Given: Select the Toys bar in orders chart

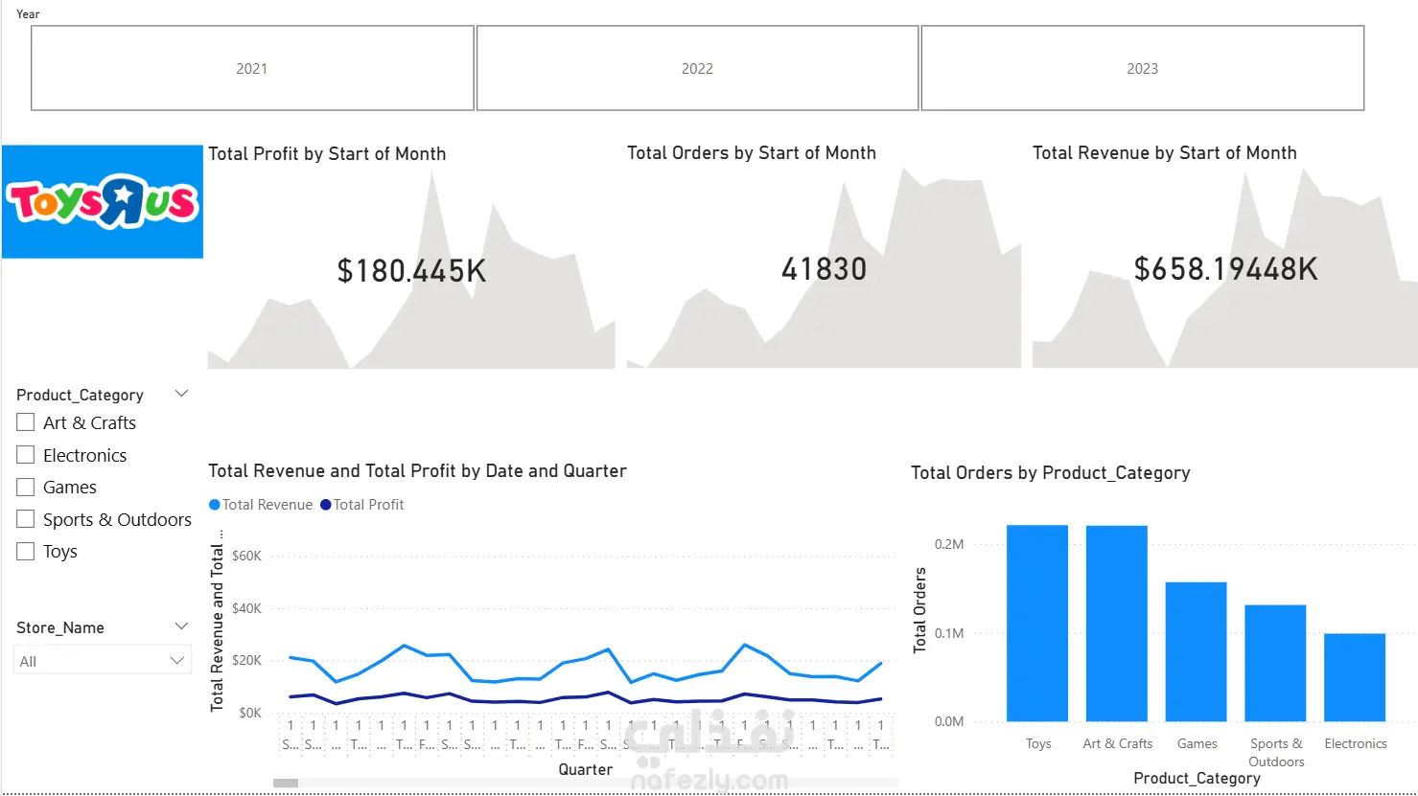Looking at the screenshot, I should tap(1037, 623).
